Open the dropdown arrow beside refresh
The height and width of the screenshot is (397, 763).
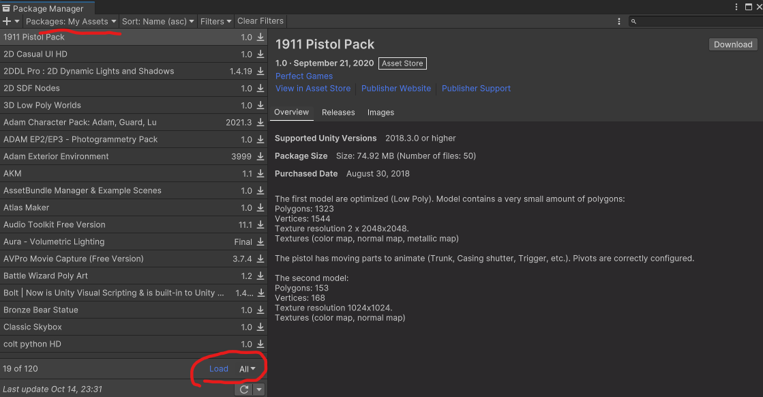tap(259, 389)
